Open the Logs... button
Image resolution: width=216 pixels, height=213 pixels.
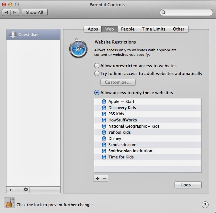(x=188, y=185)
